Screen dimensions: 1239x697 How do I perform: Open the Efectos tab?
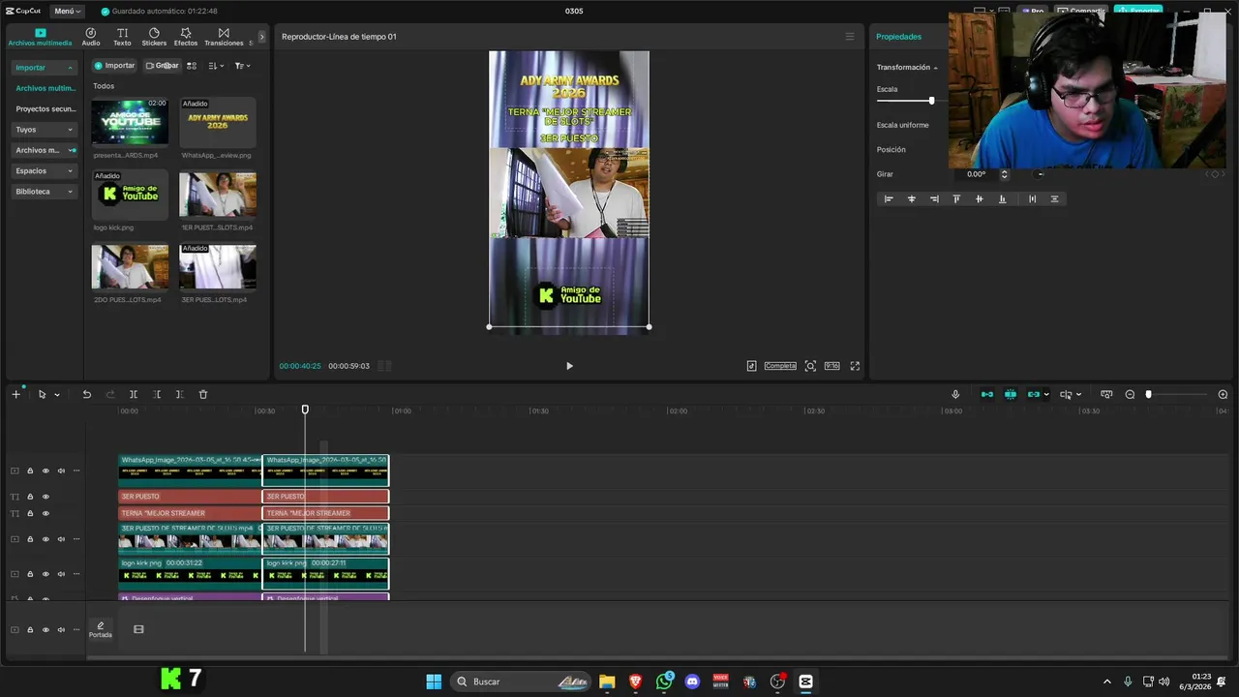(186, 37)
